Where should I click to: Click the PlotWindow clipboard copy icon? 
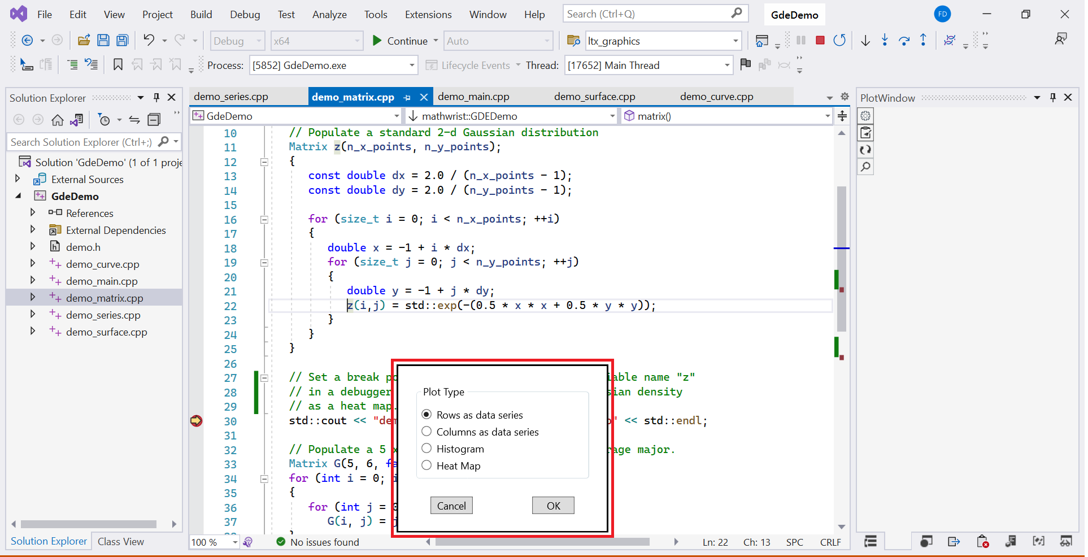pyautogui.click(x=865, y=133)
